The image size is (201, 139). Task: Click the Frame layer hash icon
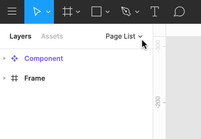(14, 78)
